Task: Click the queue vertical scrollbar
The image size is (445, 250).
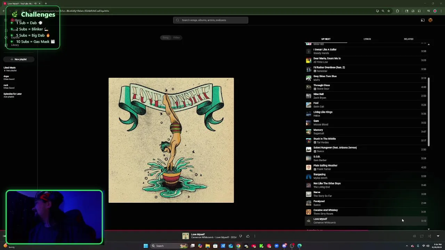Action: [x=429, y=112]
